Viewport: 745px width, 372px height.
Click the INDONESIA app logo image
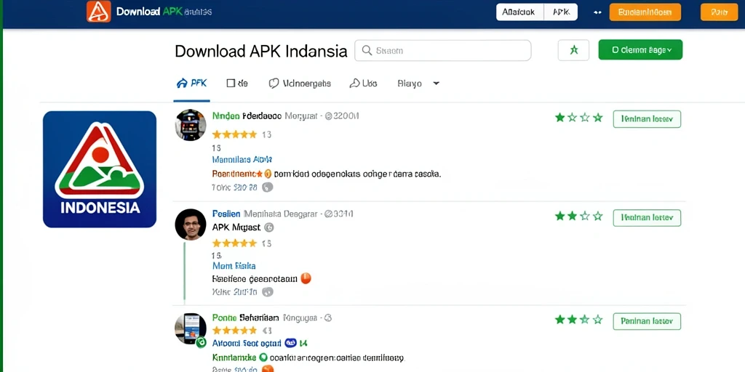coord(99,169)
